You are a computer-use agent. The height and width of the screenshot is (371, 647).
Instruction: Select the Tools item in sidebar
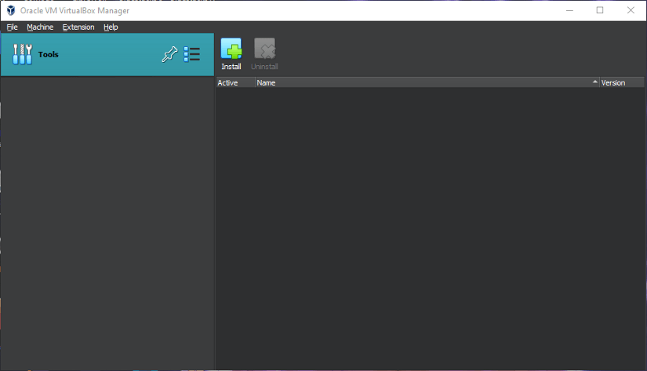[107, 54]
